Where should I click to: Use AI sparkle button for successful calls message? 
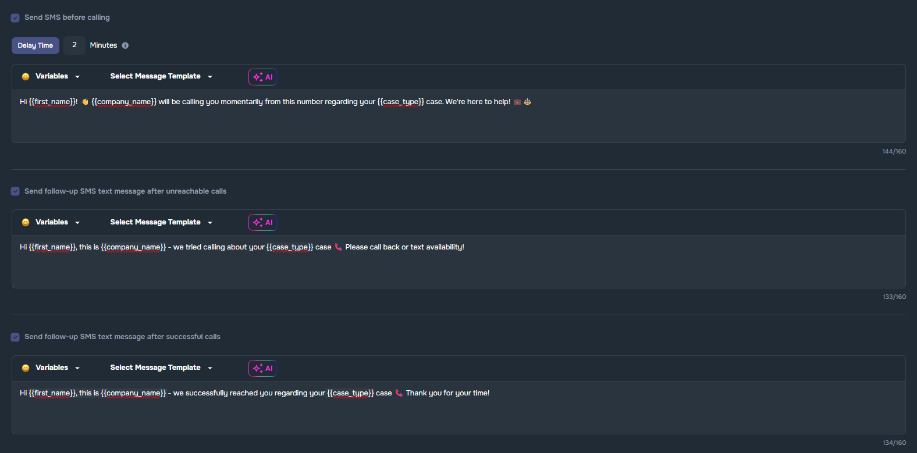263,368
